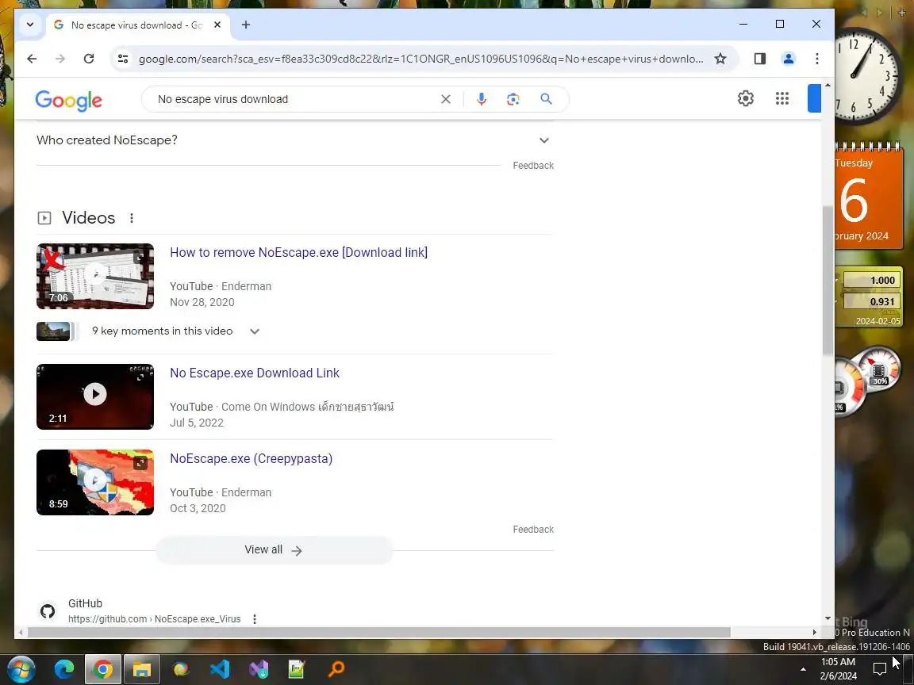Open Google apps grid
The width and height of the screenshot is (914, 685).
(782, 98)
